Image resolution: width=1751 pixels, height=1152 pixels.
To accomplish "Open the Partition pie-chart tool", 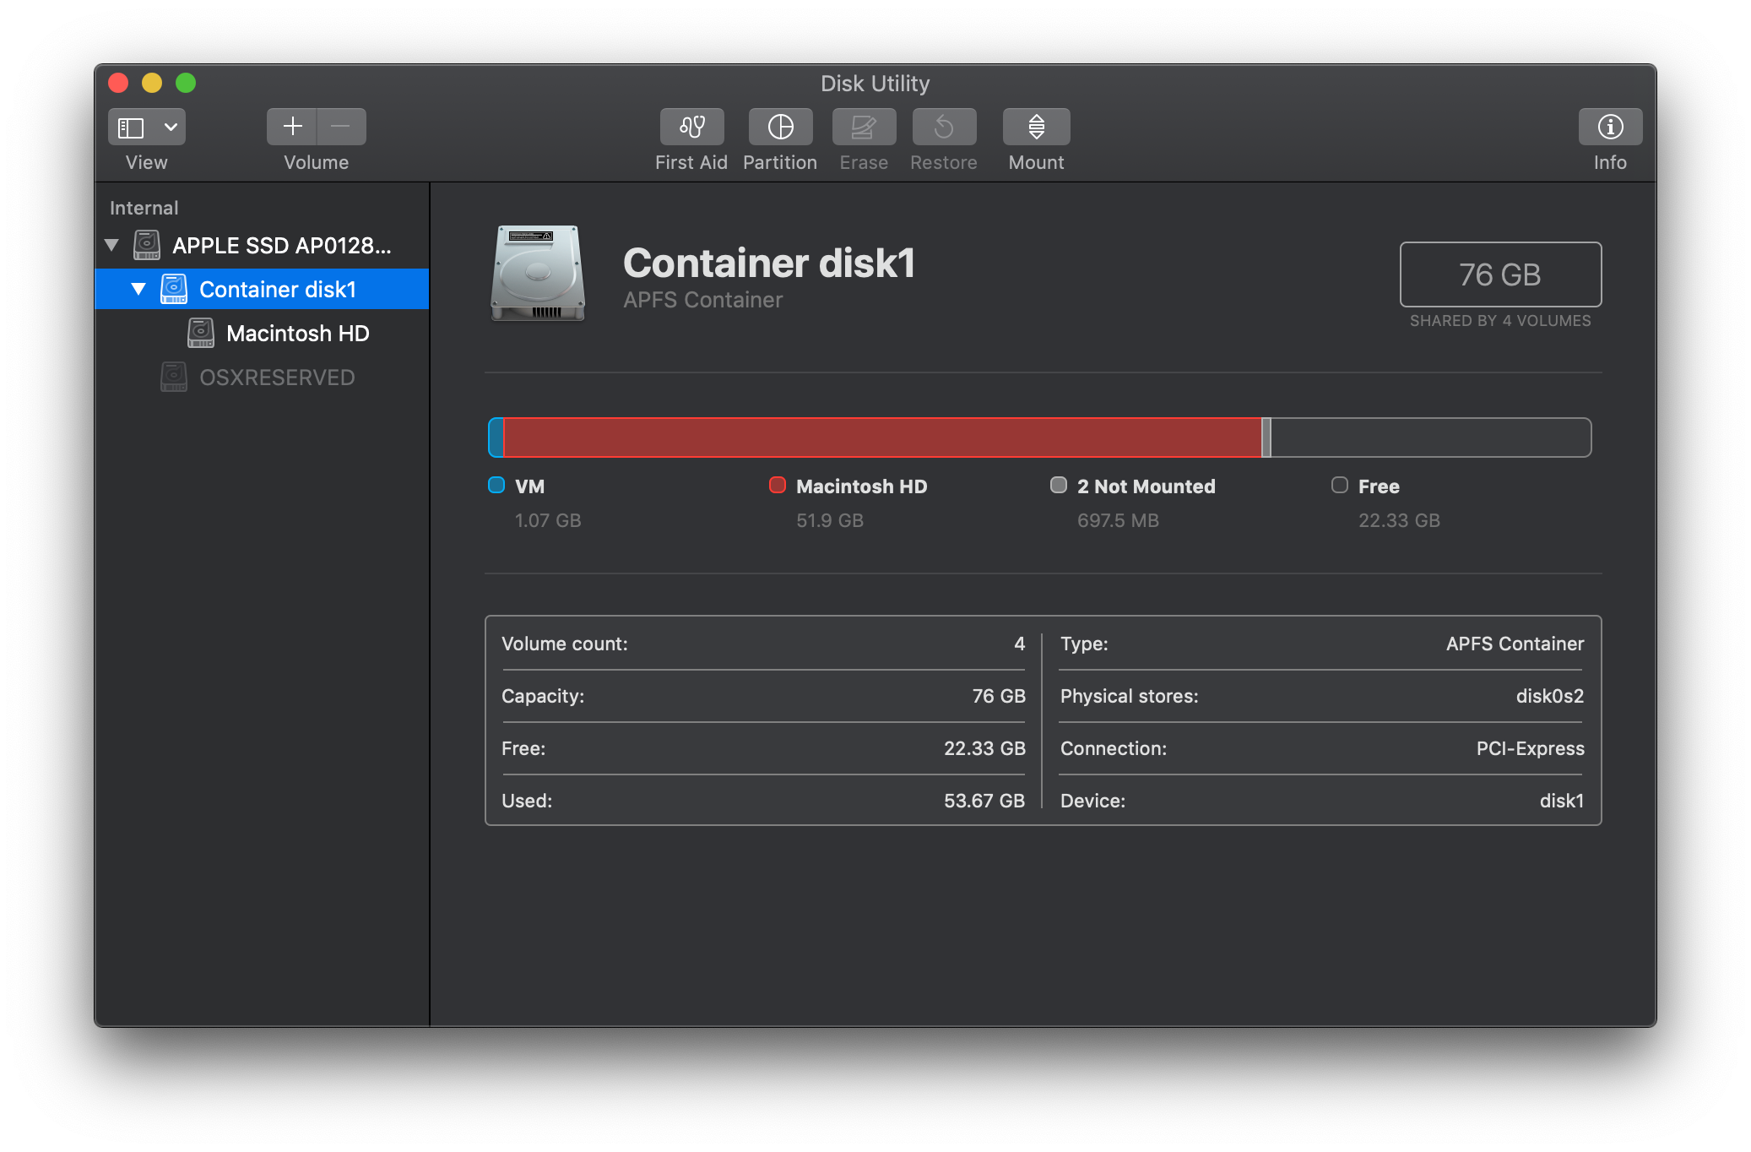I will click(780, 127).
